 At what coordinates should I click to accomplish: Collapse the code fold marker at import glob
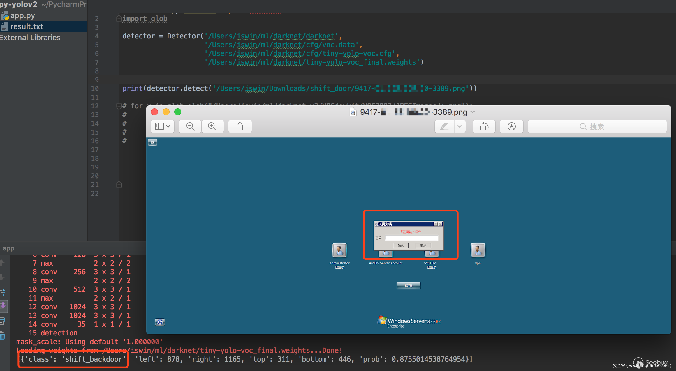pos(119,19)
